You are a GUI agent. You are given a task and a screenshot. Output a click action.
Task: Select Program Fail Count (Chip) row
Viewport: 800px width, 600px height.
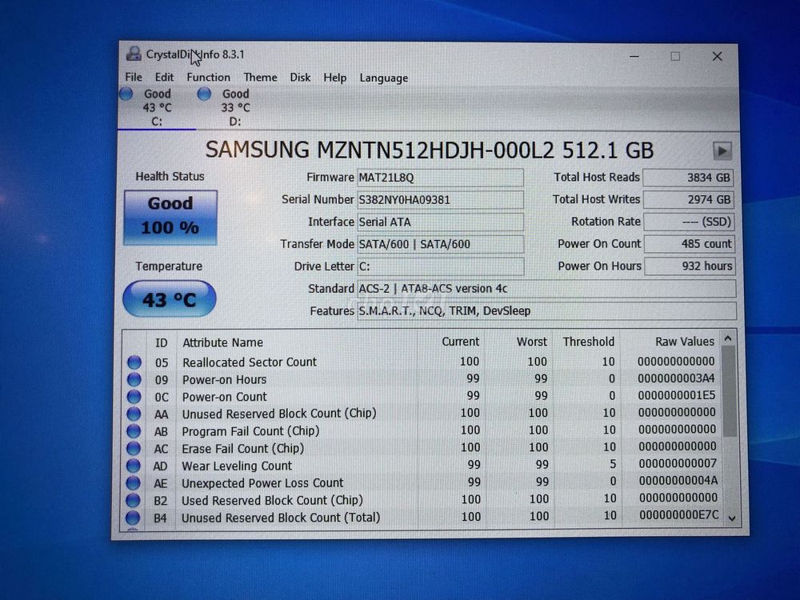422,430
